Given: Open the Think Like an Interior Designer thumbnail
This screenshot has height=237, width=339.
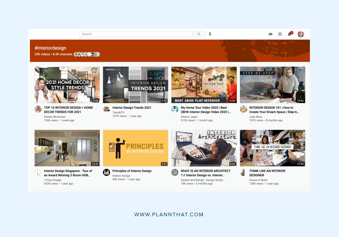Looking at the screenshot, I should coord(272,148).
